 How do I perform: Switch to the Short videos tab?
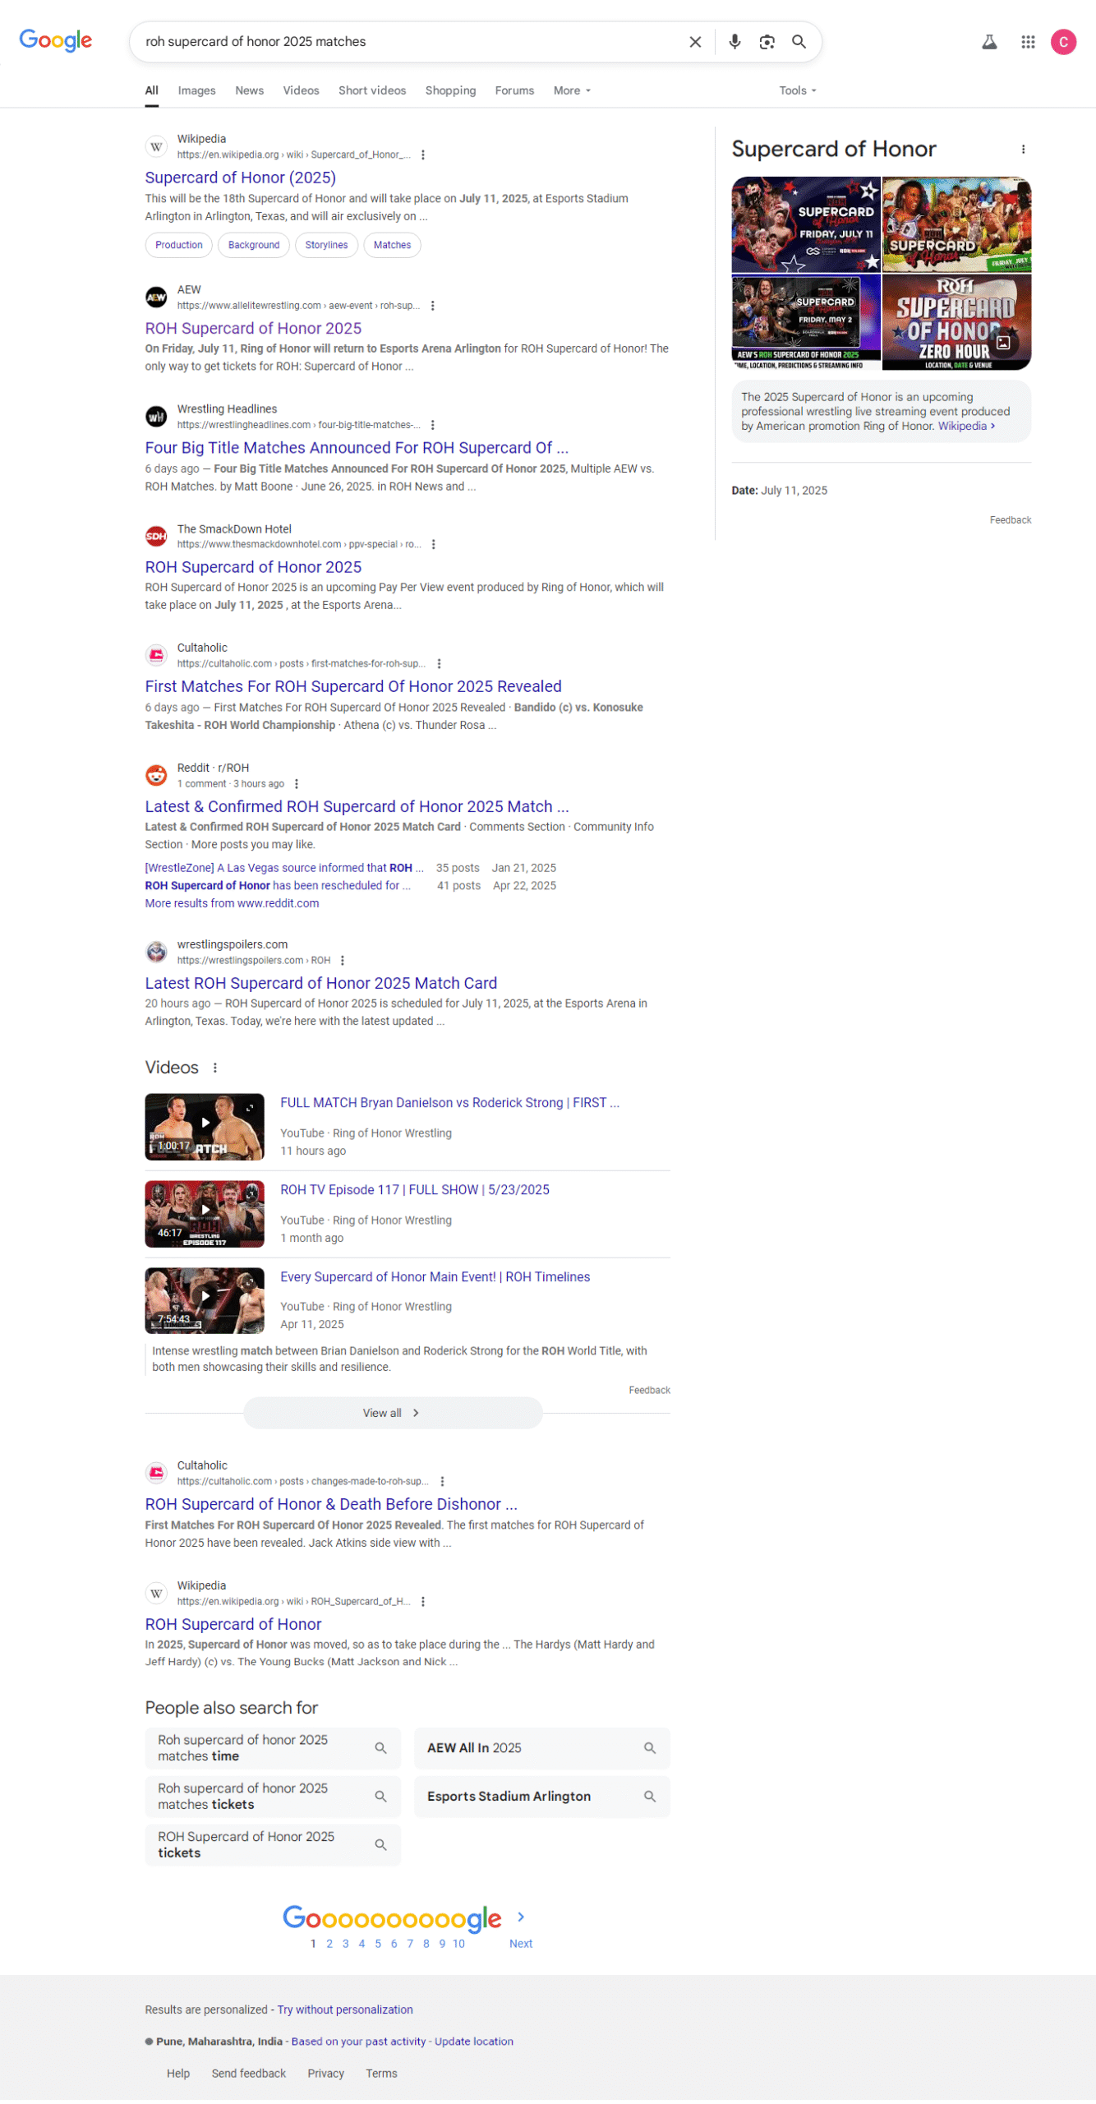tap(372, 90)
